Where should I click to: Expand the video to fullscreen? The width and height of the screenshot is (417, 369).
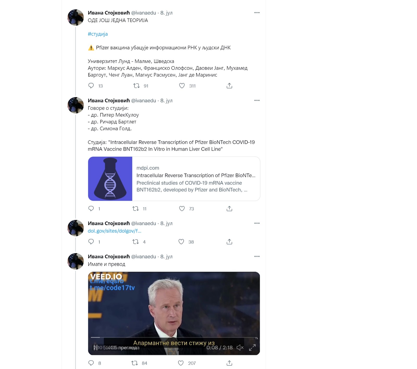[252, 348]
